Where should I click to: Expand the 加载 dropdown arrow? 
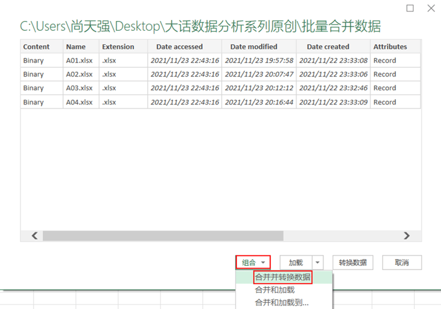pos(318,263)
